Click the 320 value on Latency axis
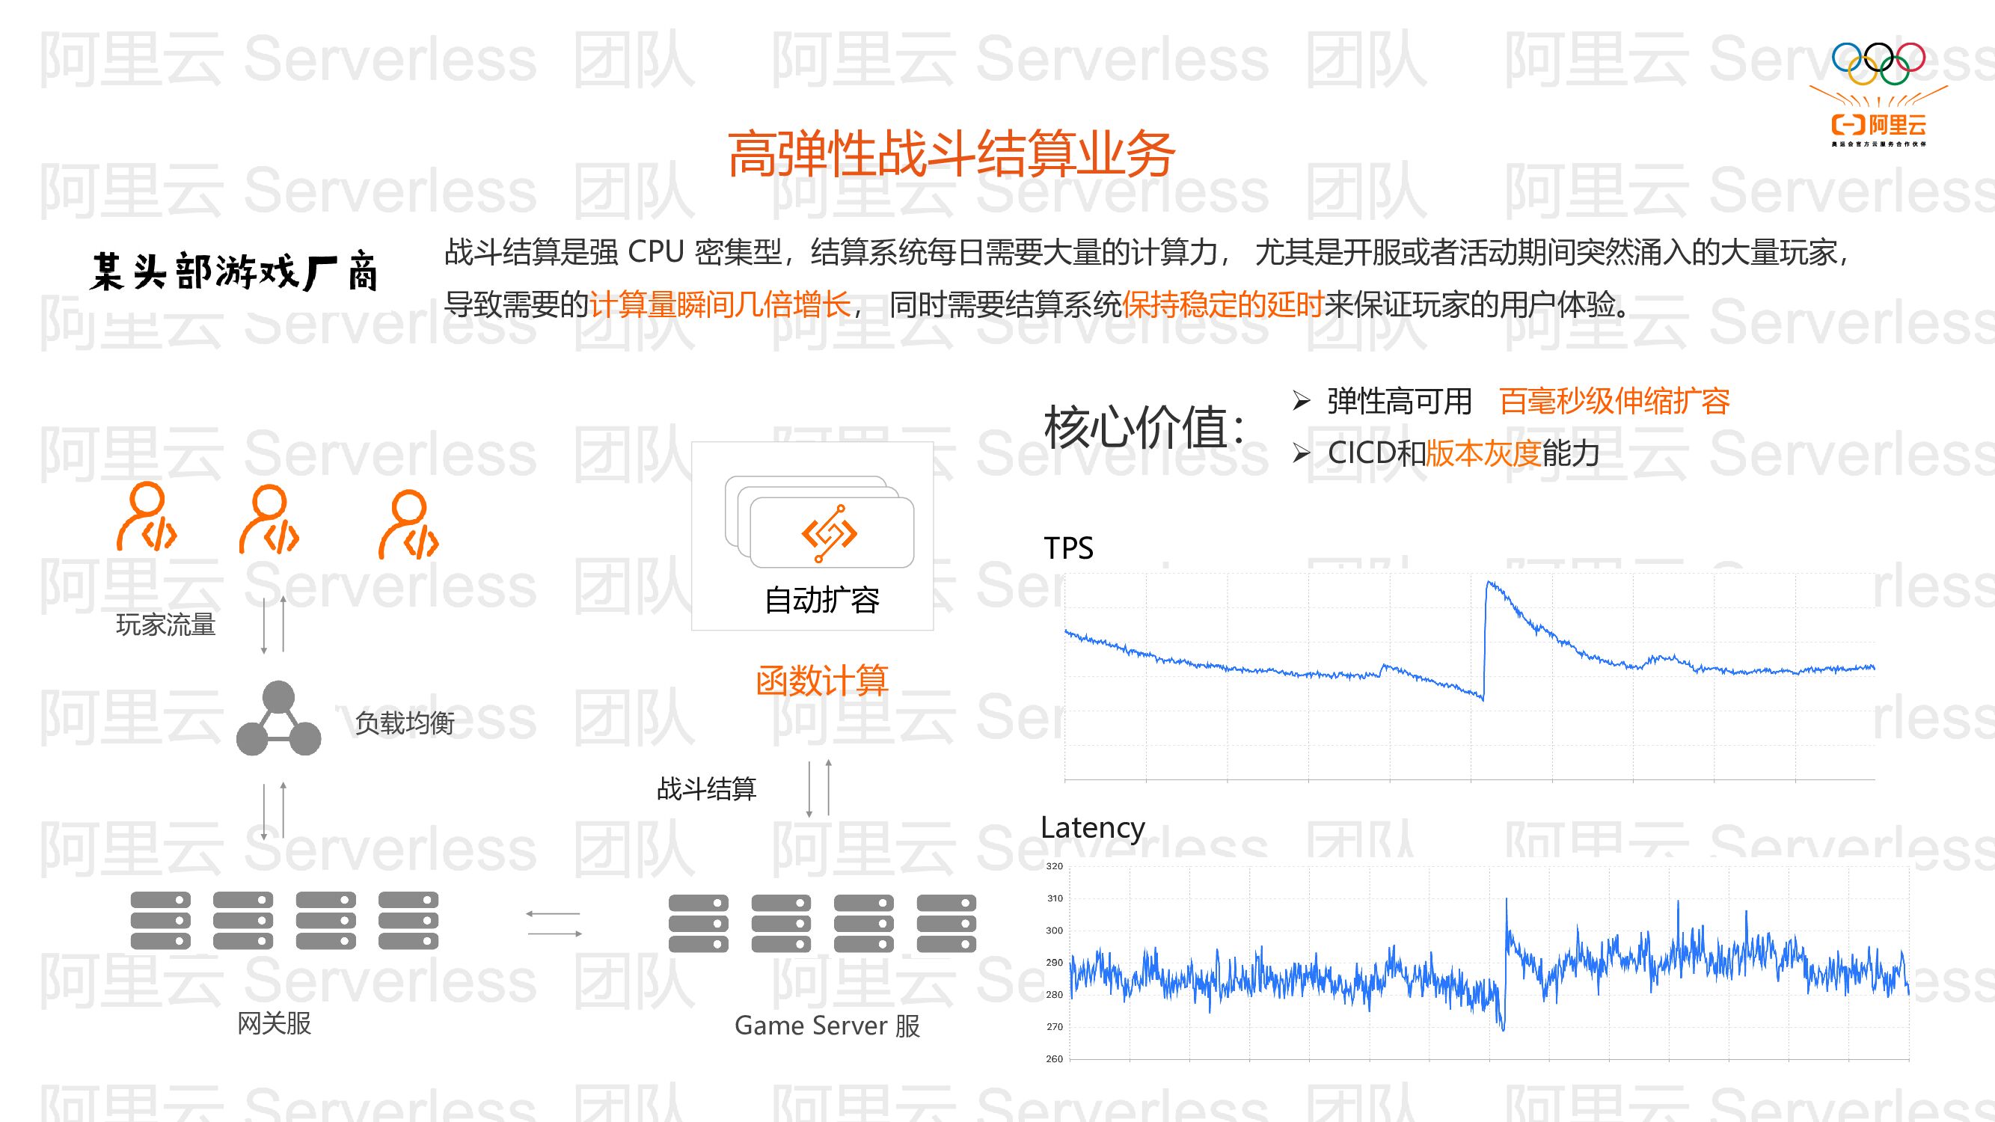 tap(1054, 866)
